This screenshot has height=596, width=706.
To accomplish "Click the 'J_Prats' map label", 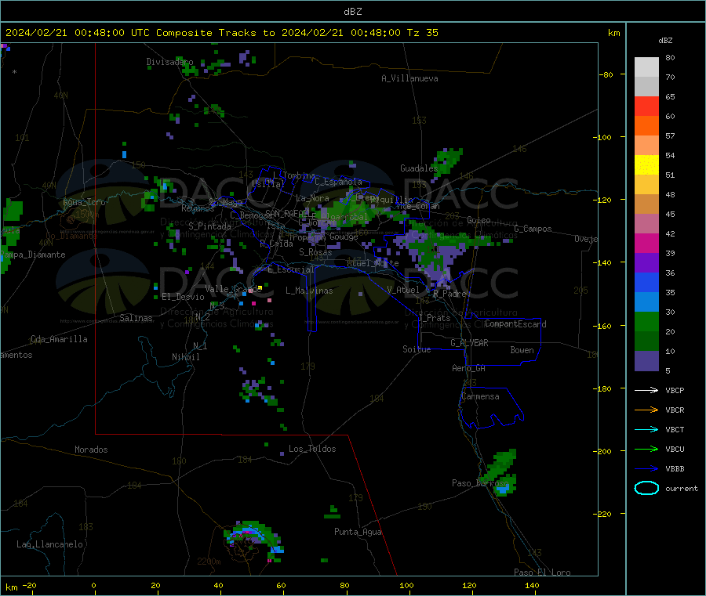I will [x=434, y=318].
